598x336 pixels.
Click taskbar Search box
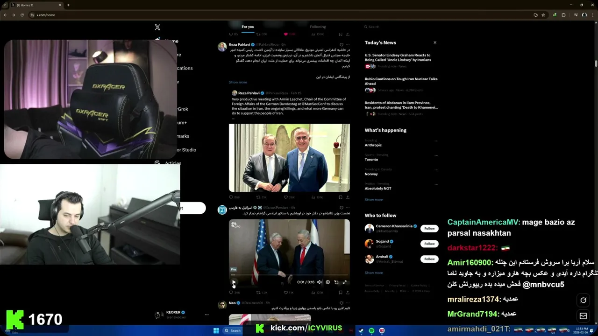click(233, 331)
